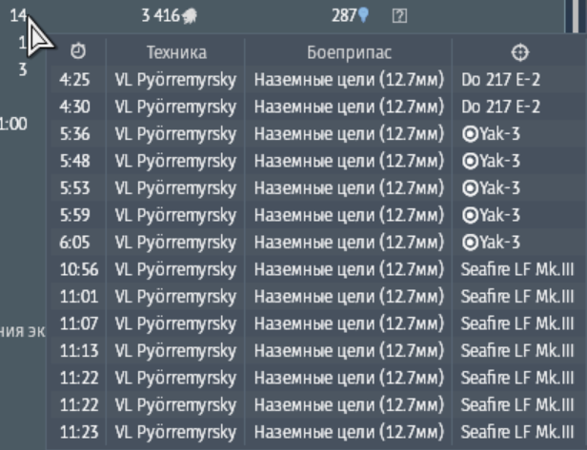Image resolution: width=587 pixels, height=450 pixels.
Task: Click Наземные цели (12.7мм) in the 5:59 row
Action: pos(349,216)
